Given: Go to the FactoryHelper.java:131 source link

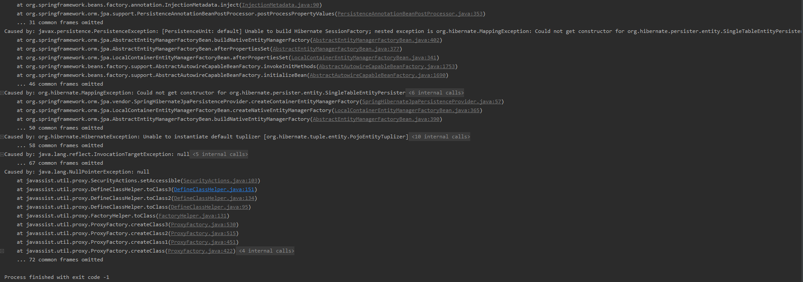Looking at the screenshot, I should (x=192, y=216).
